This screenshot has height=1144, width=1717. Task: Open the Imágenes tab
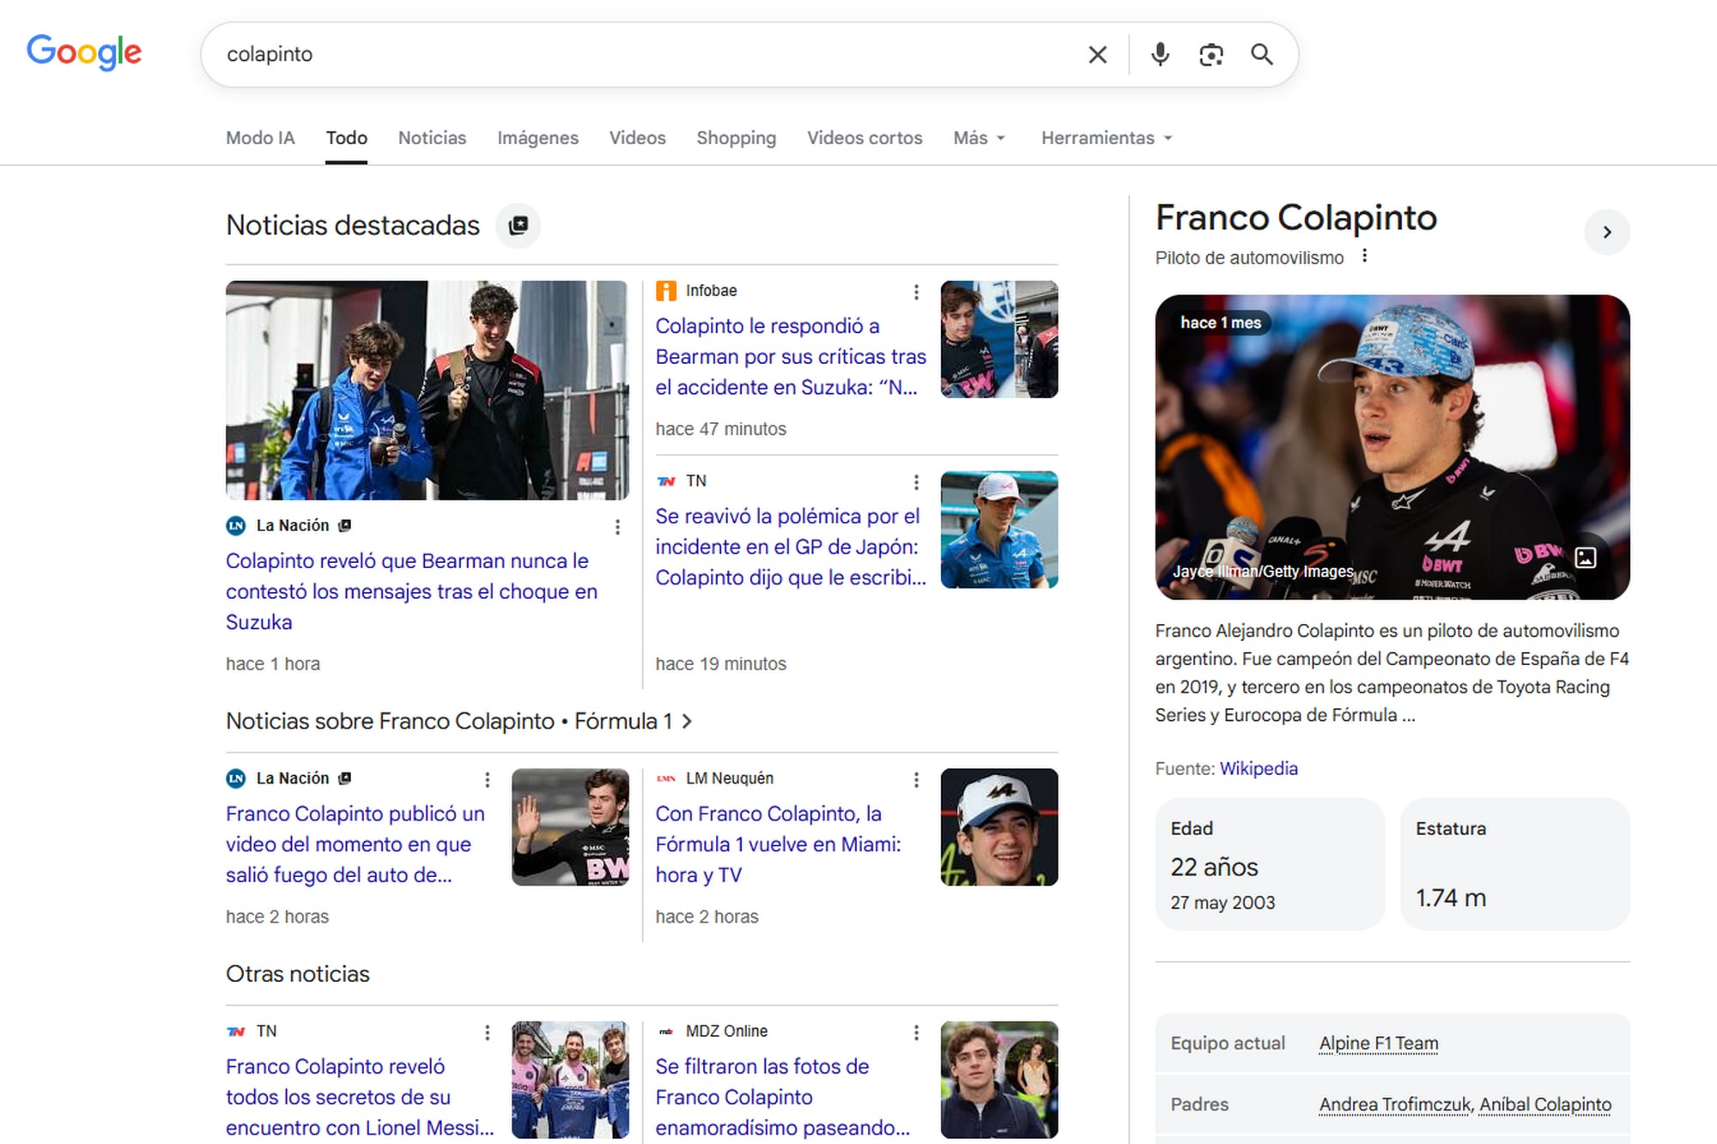point(537,138)
